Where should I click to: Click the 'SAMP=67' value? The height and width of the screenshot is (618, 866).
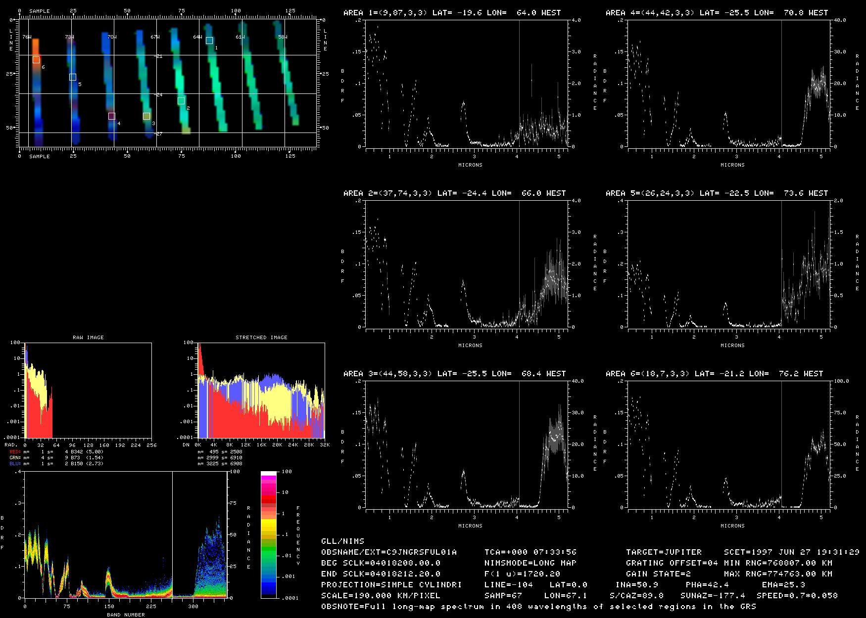point(506,596)
